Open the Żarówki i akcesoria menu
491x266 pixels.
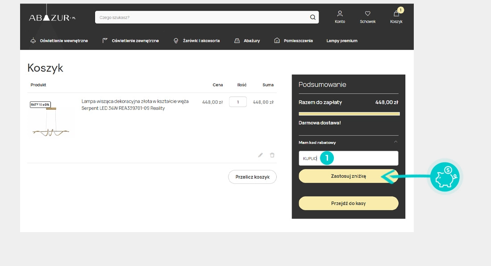[197, 41]
